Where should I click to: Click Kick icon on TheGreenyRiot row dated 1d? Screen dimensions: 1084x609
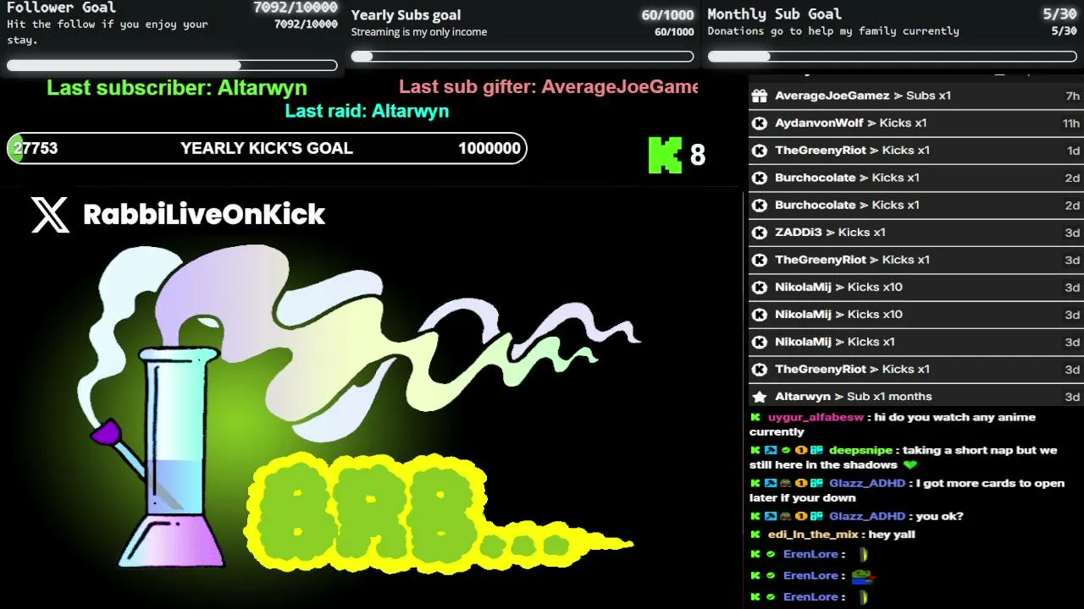(x=760, y=151)
